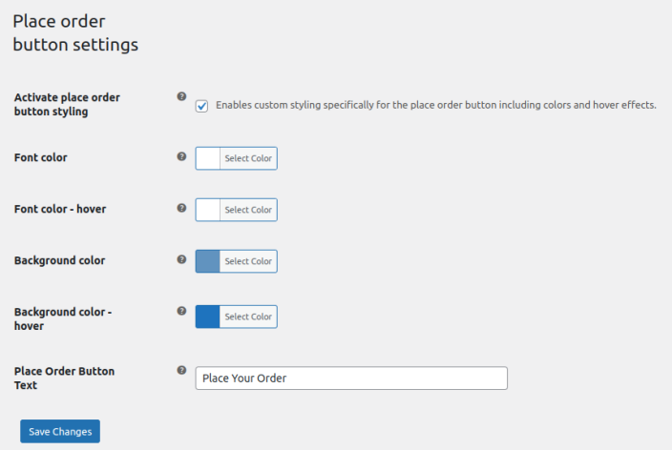Click Select Color button for Background color - hover

click(248, 317)
